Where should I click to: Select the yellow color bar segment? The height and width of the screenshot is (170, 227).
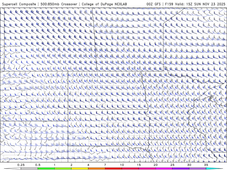(x=80, y=169)
